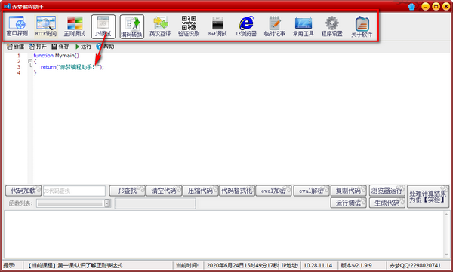Launch the IE浏览器 tool

(246, 26)
